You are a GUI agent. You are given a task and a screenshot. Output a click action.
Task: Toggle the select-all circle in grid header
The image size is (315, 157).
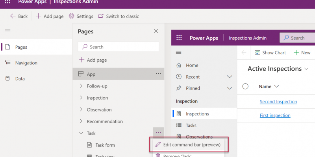pos(245,86)
